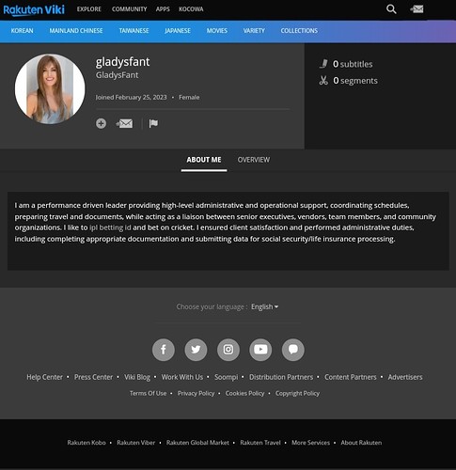456x470 pixels.
Task: Open Viki's YouTube channel icon
Action: point(260,350)
